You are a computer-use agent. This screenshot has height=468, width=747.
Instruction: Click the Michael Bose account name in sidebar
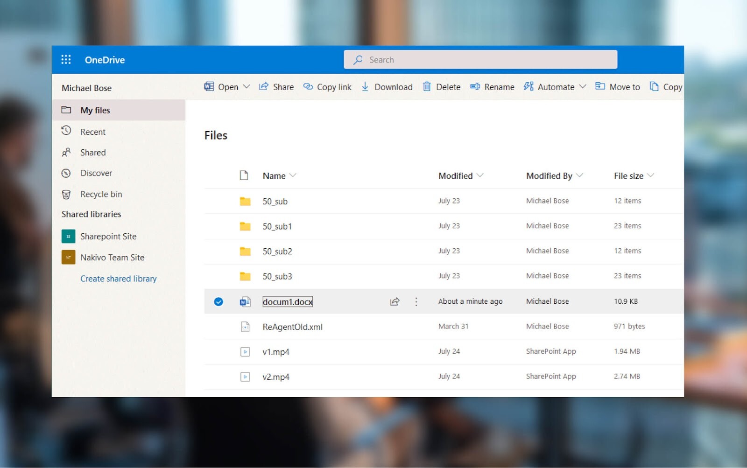(86, 88)
